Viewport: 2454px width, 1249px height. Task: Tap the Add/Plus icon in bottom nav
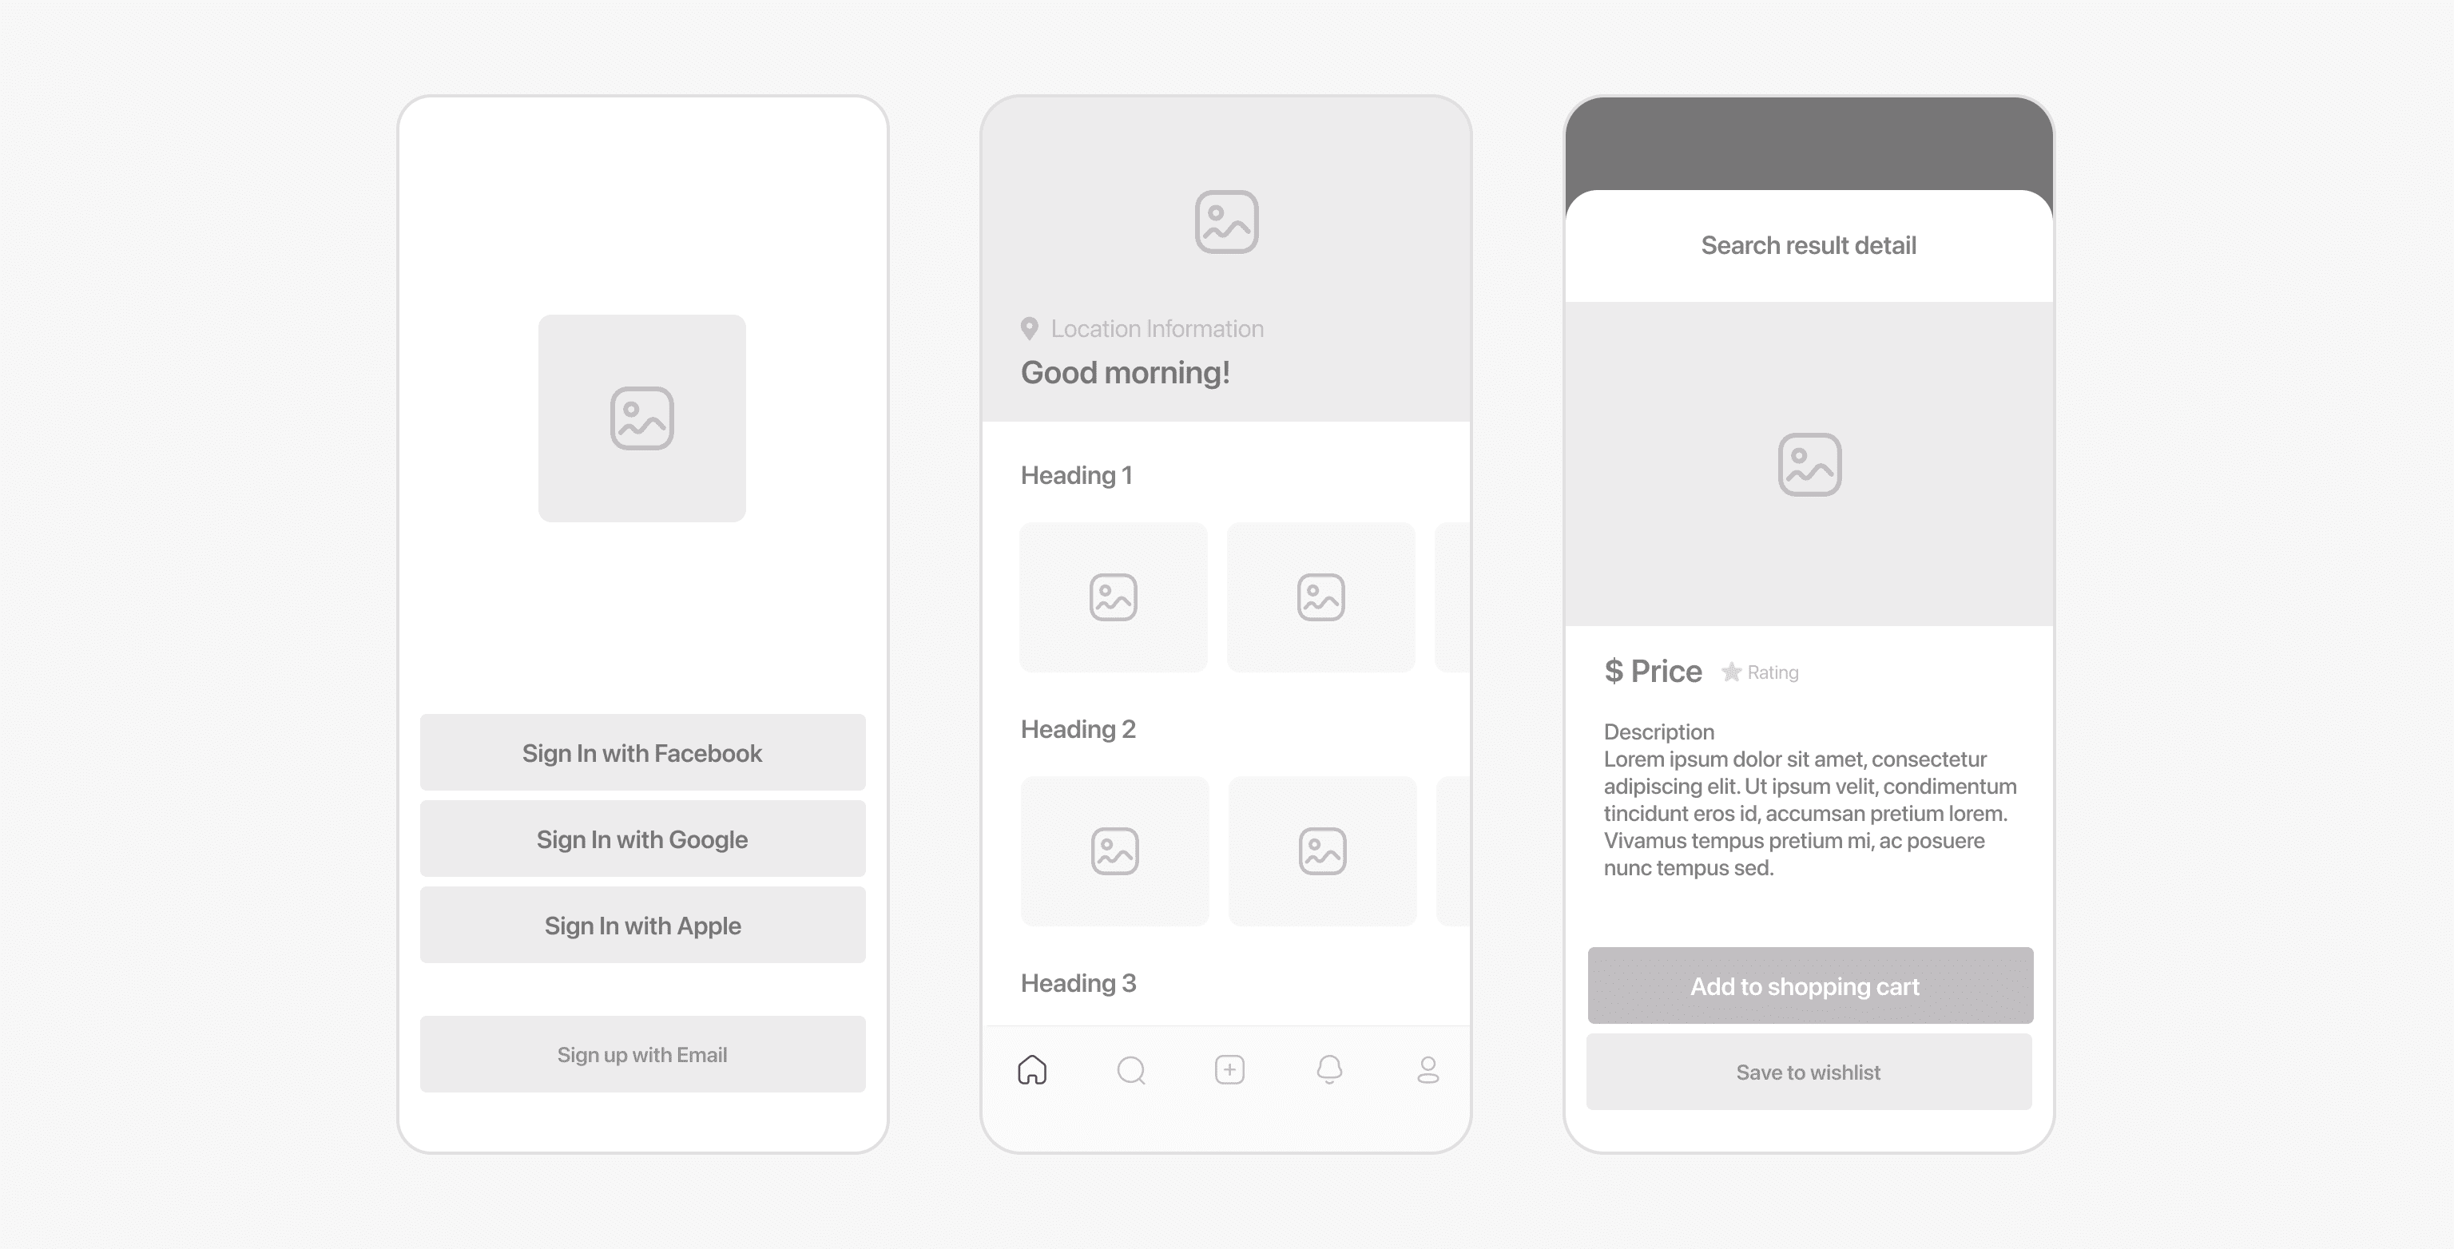tap(1230, 1071)
